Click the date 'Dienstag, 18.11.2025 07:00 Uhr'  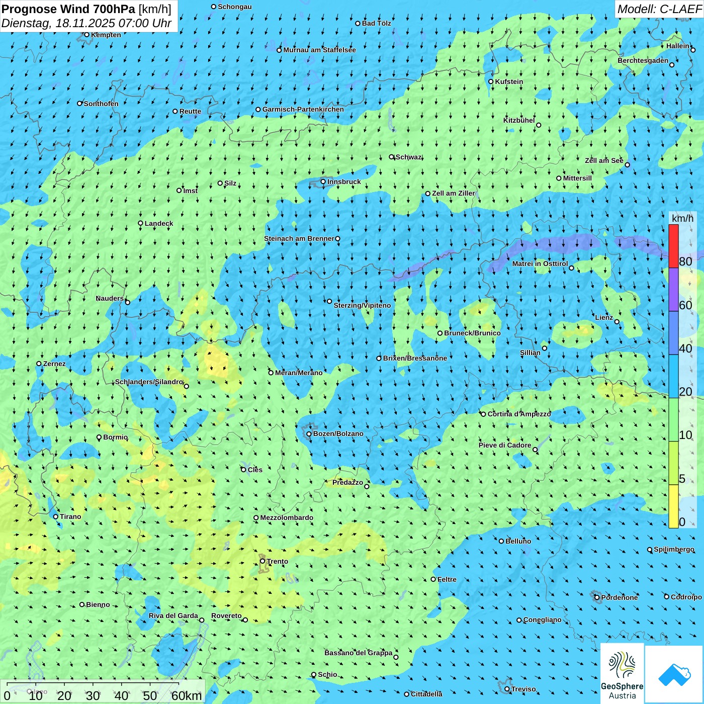point(86,23)
